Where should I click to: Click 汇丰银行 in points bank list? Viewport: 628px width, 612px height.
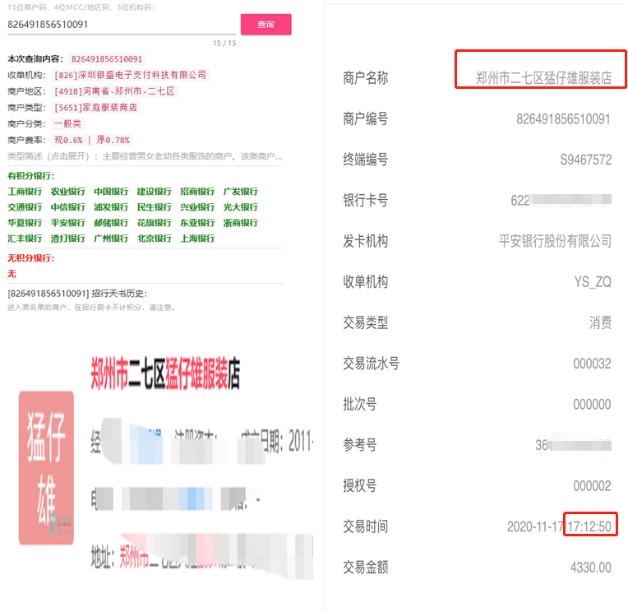click(x=25, y=239)
